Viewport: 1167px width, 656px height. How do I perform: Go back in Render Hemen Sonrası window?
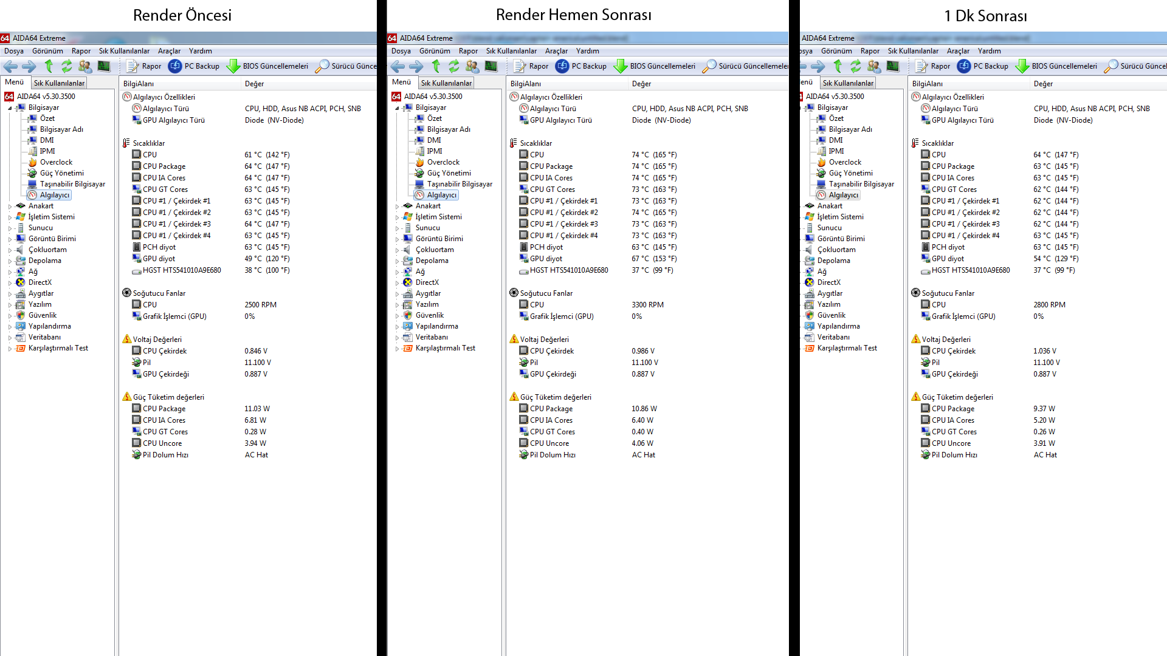tap(398, 66)
